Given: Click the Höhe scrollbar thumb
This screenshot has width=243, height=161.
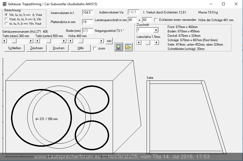Looking at the screenshot, I should 80,41.
